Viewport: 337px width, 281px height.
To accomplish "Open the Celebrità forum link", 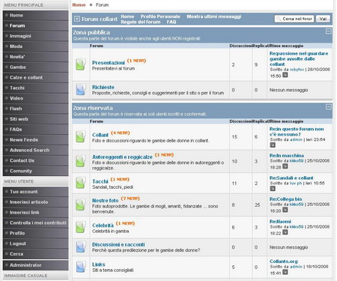I will (103, 226).
